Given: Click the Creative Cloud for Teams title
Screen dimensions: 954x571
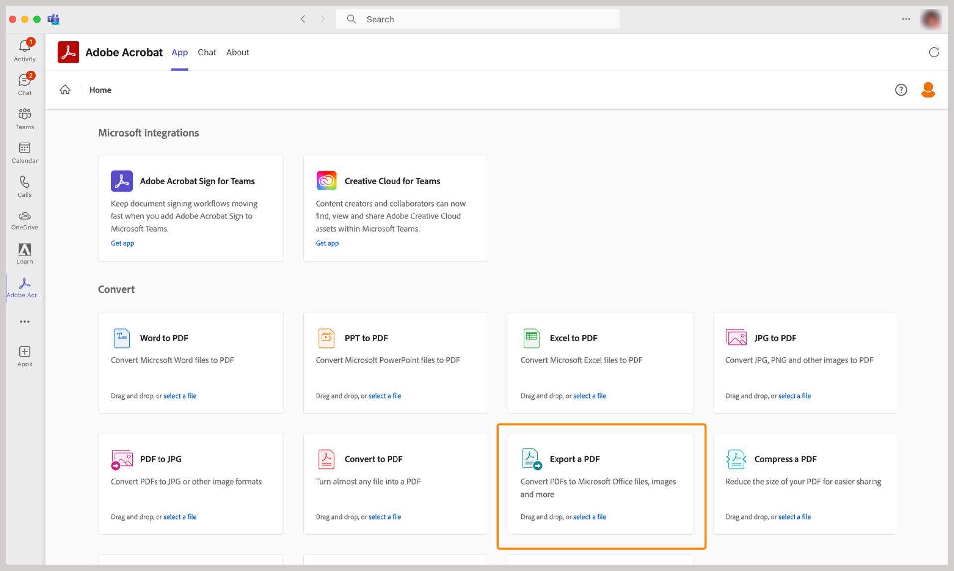Looking at the screenshot, I should click(393, 181).
